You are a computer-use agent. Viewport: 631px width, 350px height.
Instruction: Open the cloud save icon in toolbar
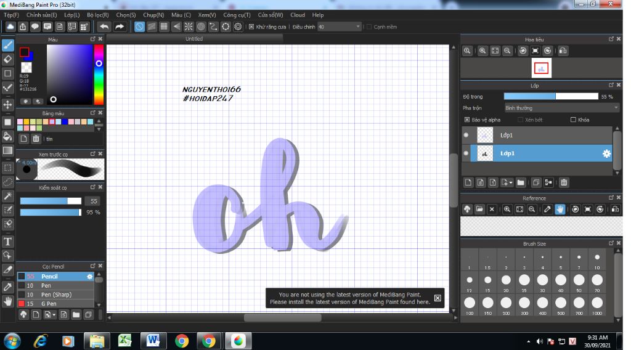[10, 27]
